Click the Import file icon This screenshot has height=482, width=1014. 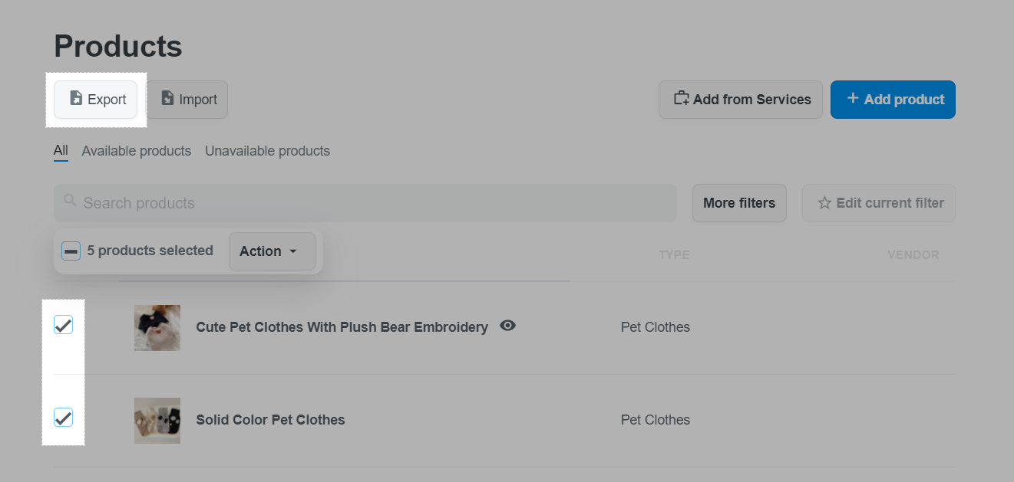coord(167,99)
